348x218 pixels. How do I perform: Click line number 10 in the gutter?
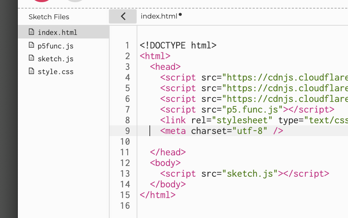click(125, 141)
